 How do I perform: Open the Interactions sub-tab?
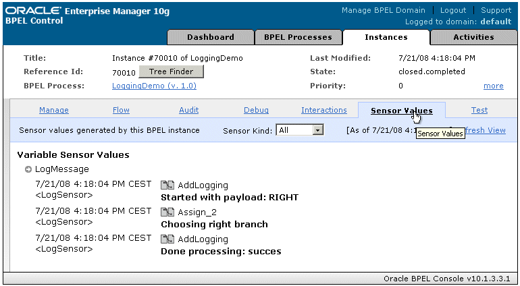tap(324, 110)
